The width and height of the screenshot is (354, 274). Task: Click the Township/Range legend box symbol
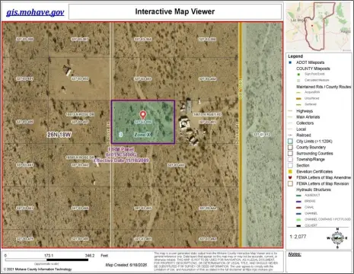click(x=290, y=159)
